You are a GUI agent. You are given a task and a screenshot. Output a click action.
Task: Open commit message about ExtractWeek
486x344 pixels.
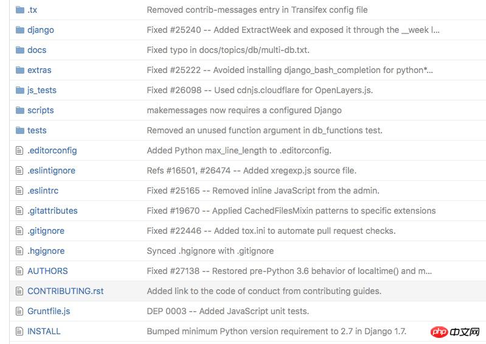(x=293, y=30)
